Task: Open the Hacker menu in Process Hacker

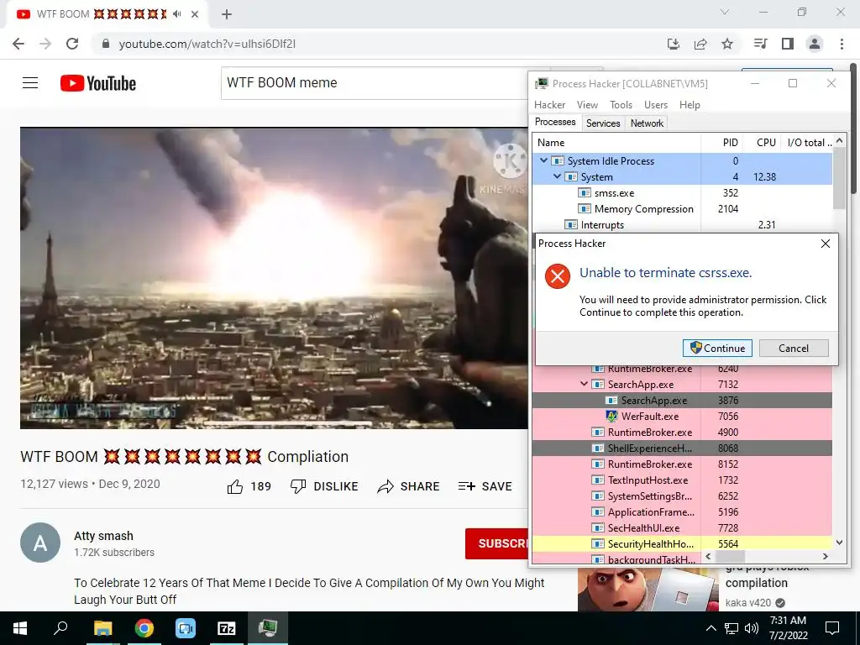Action: click(x=549, y=105)
